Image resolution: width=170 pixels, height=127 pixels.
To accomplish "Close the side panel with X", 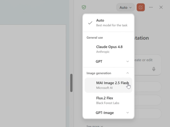I will [x=161, y=7].
